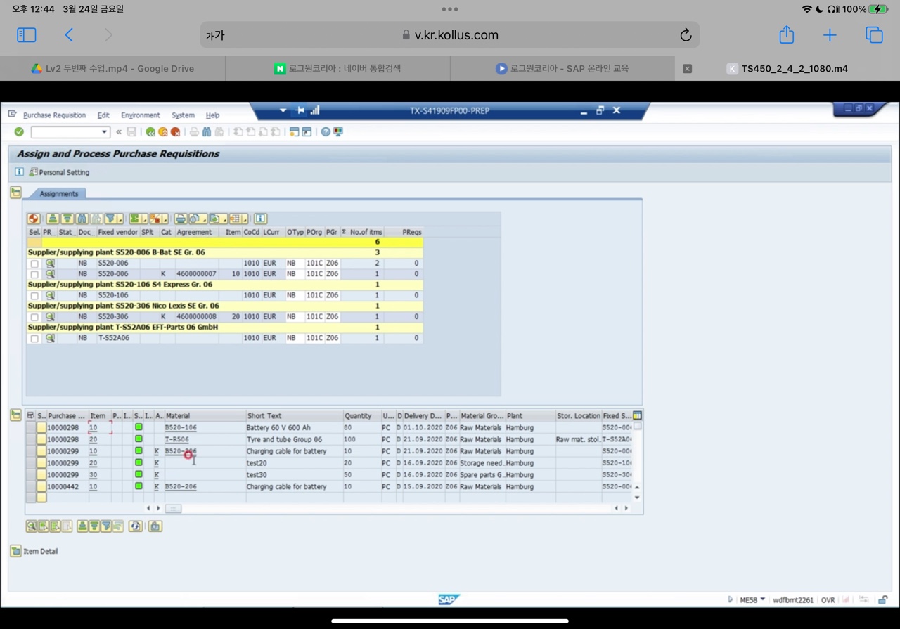
Task: Tick the checkbox for S520-006 row with 2 items
Action: pyautogui.click(x=34, y=264)
